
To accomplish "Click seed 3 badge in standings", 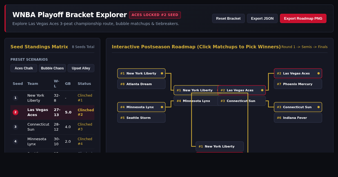I will (15, 127).
